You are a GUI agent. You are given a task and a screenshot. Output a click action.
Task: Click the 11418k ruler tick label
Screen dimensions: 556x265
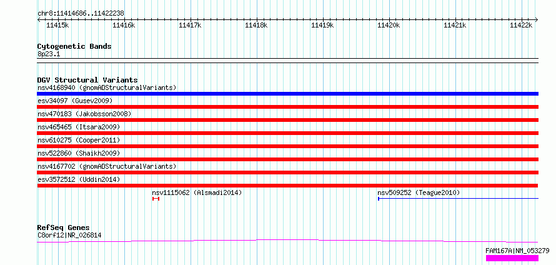point(256,25)
